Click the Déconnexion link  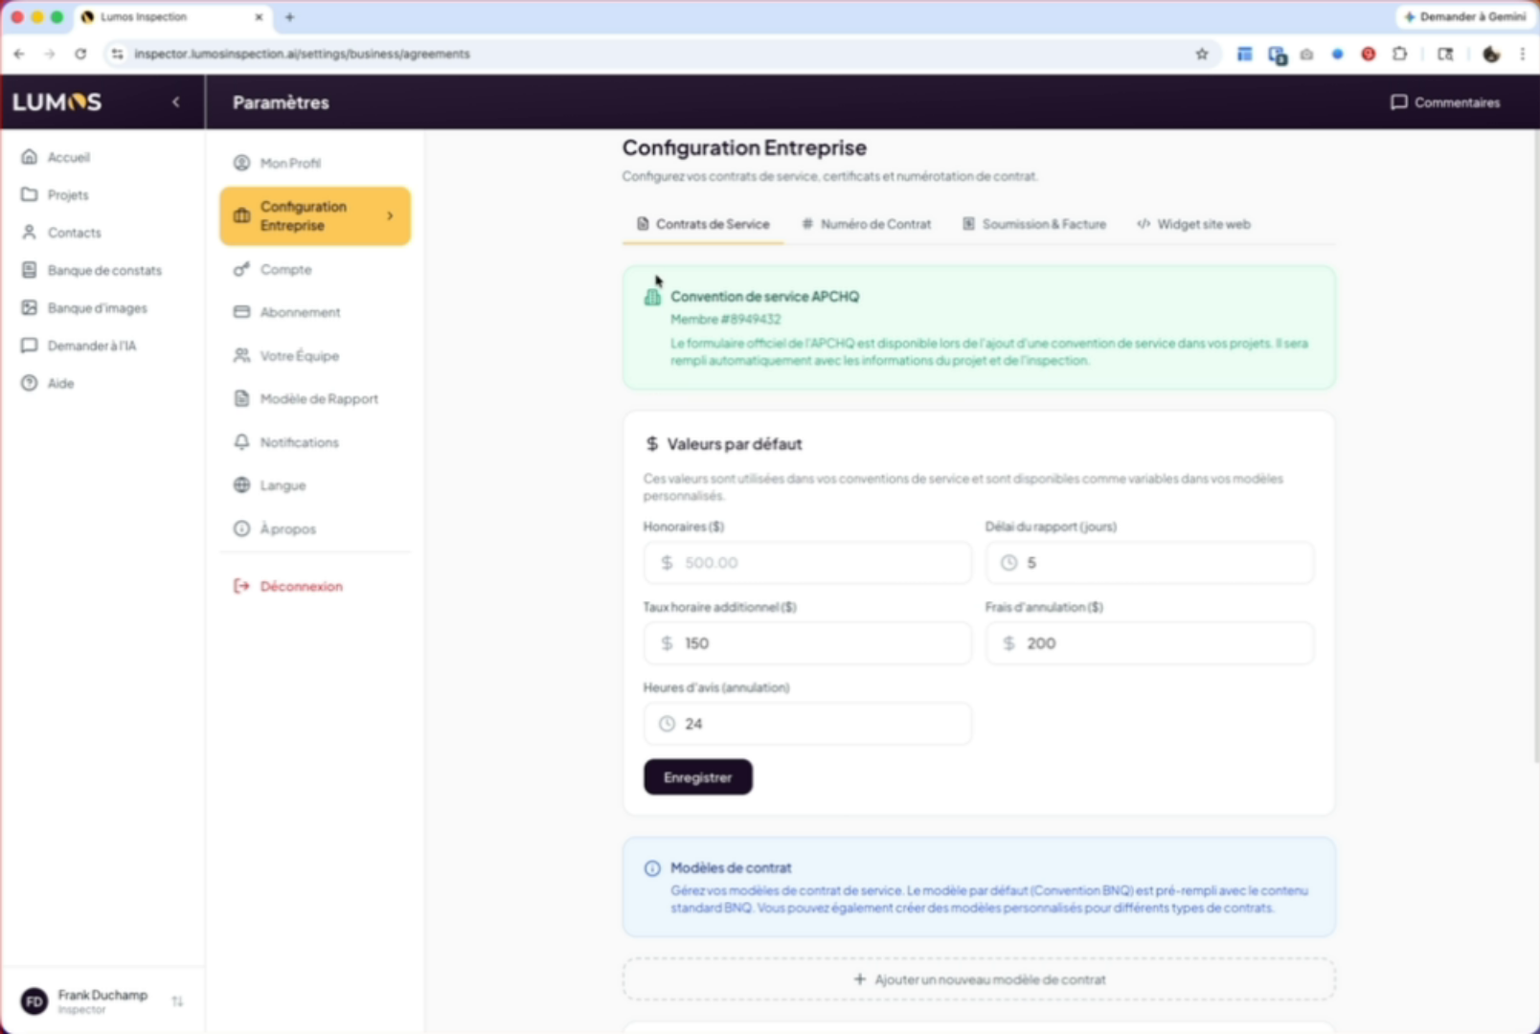click(x=301, y=586)
